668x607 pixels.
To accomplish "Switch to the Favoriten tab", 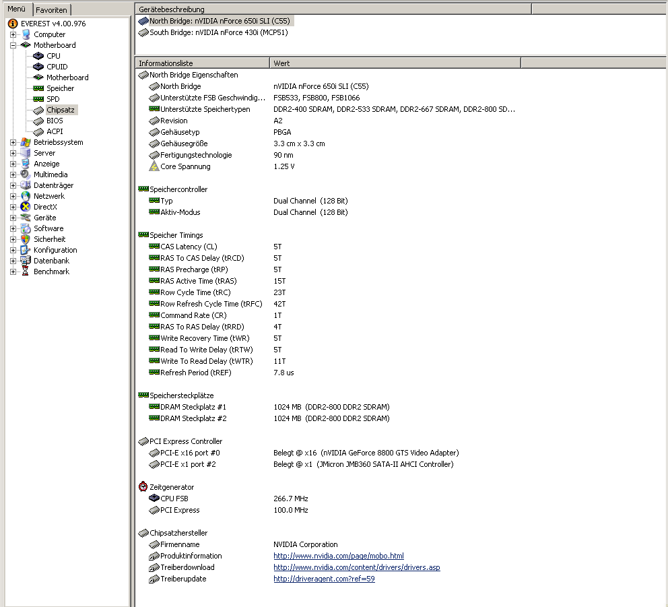I will point(52,10).
